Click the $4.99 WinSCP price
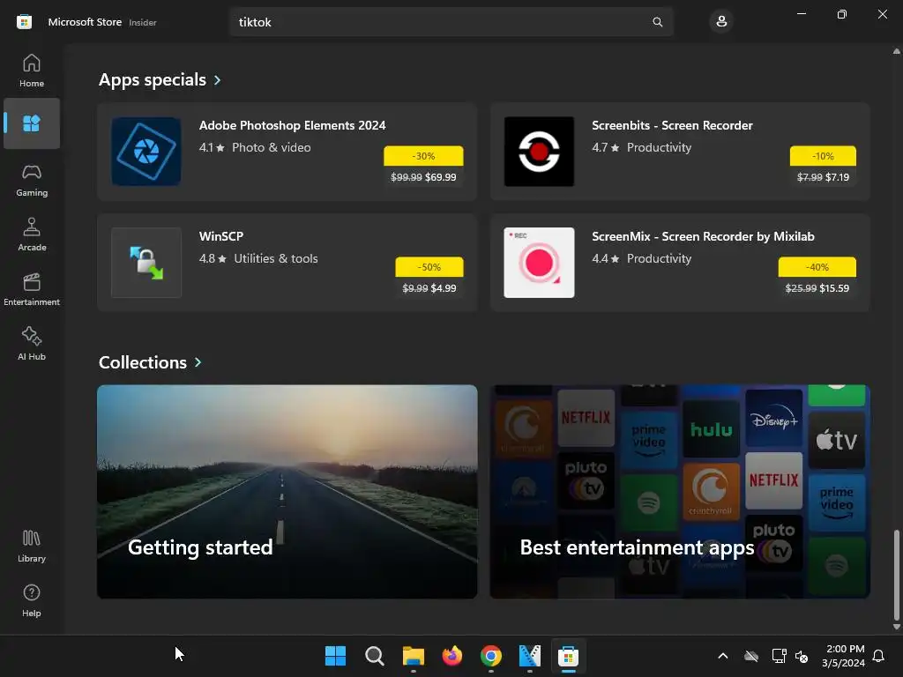 (444, 288)
